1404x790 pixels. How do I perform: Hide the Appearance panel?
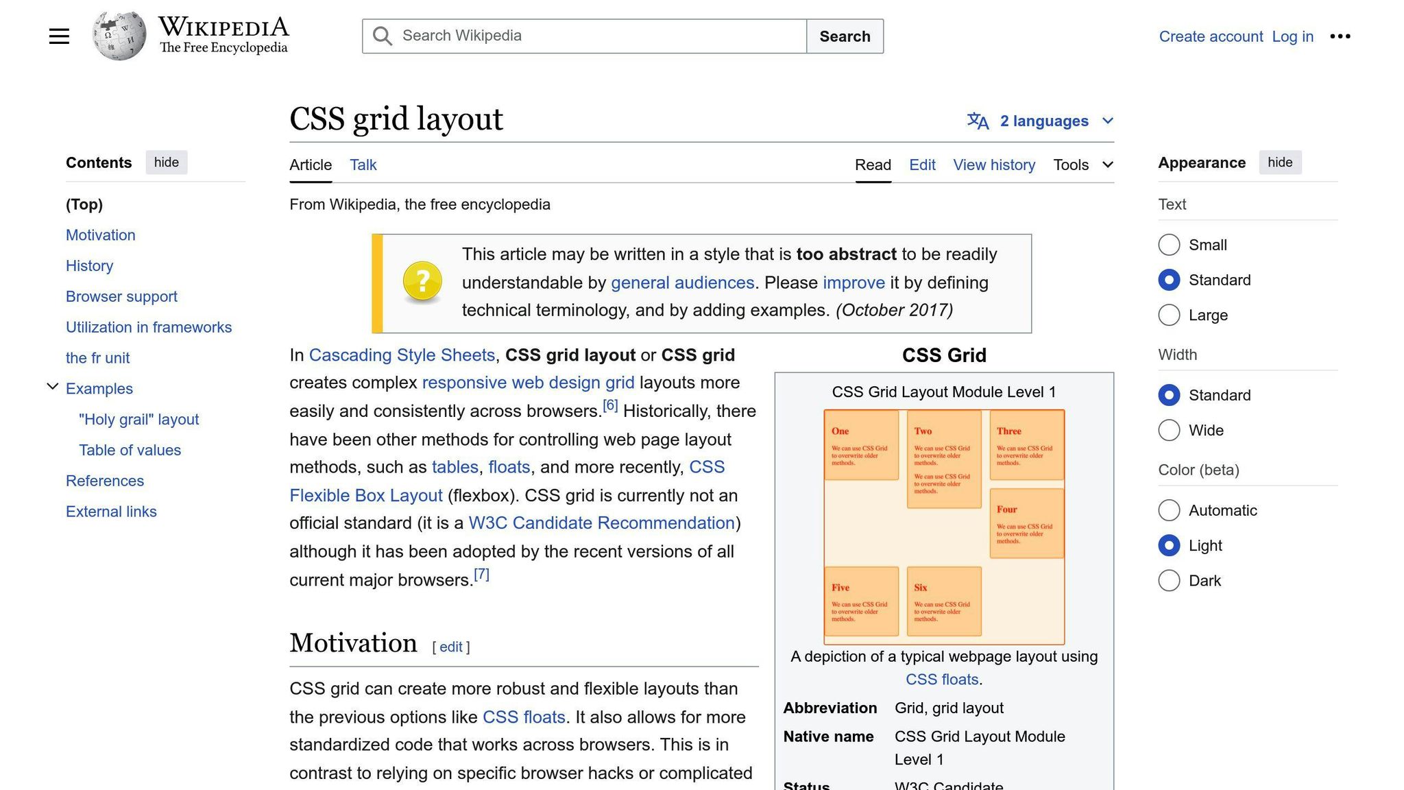pyautogui.click(x=1280, y=163)
